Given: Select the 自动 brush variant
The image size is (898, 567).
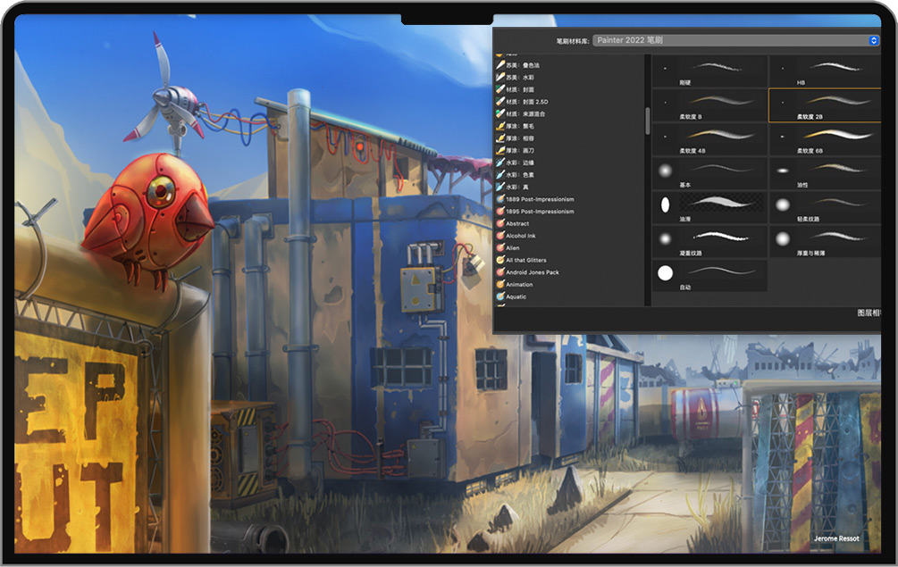Looking at the screenshot, I should pyautogui.click(x=709, y=275).
